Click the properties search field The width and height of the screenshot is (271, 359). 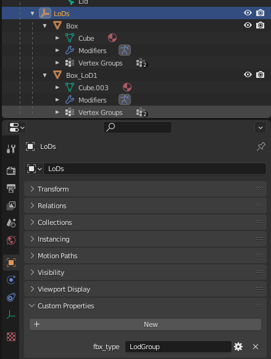(x=138, y=127)
